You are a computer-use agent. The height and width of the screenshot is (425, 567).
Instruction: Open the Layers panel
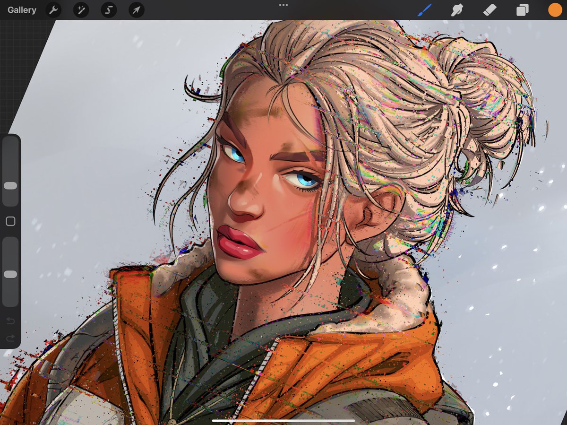522,10
